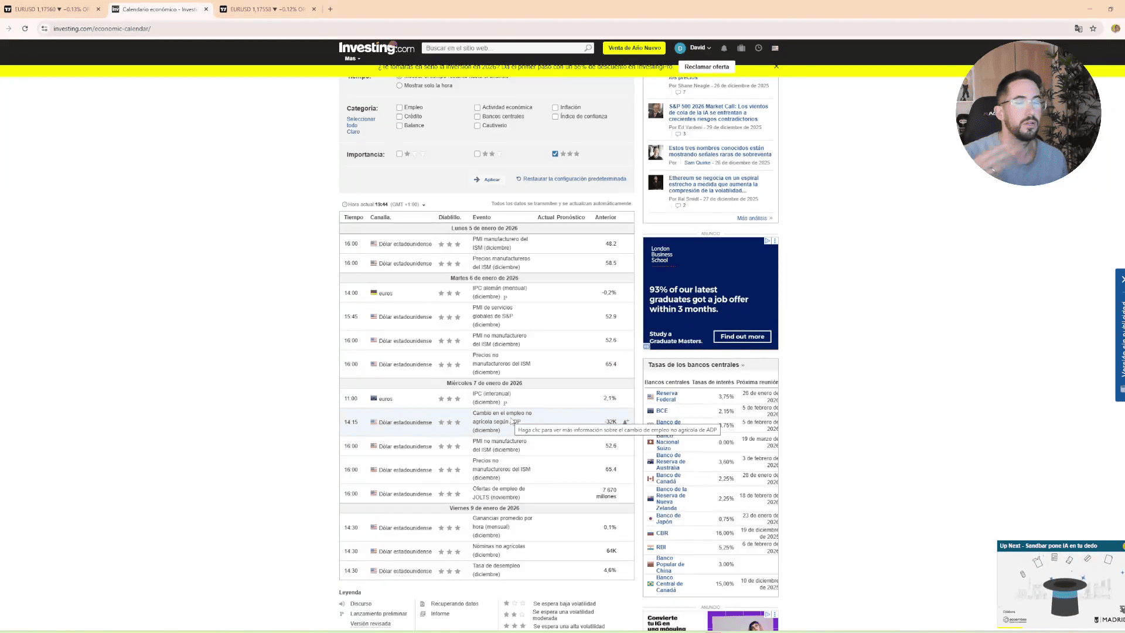Open the GMT +1:00 timezone dropdown
This screenshot has width=1125, height=633.
424,205
